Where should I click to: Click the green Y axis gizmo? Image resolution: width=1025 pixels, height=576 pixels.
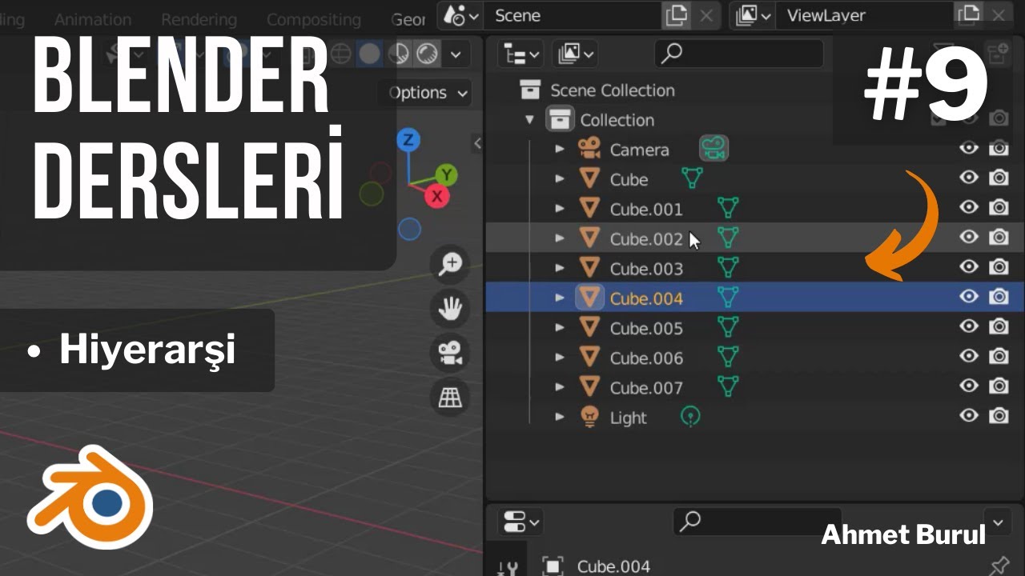pyautogui.click(x=446, y=175)
